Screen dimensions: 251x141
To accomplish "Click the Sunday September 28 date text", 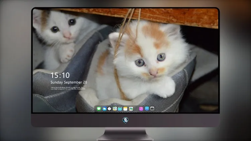I will (x=69, y=82).
